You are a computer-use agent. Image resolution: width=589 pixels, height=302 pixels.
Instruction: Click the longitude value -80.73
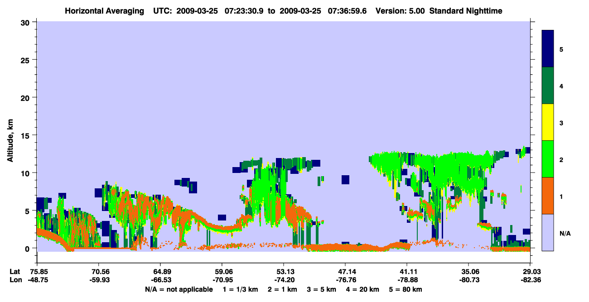tap(468, 280)
